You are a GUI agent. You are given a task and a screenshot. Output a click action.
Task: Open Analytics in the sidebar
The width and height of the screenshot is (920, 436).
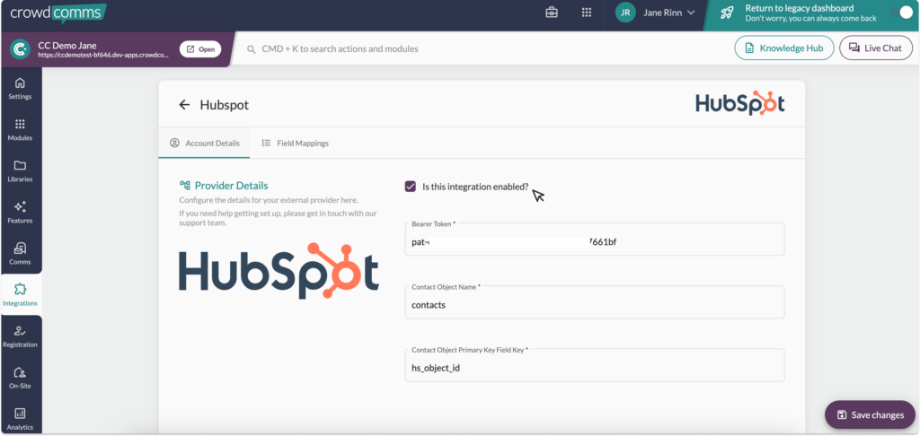pos(20,418)
